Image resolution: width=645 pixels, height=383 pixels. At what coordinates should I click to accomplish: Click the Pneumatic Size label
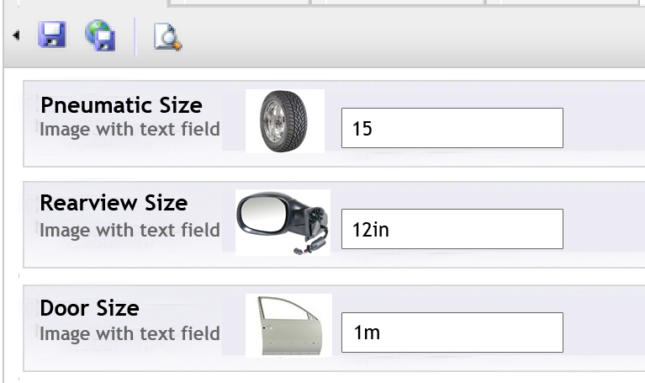(121, 105)
